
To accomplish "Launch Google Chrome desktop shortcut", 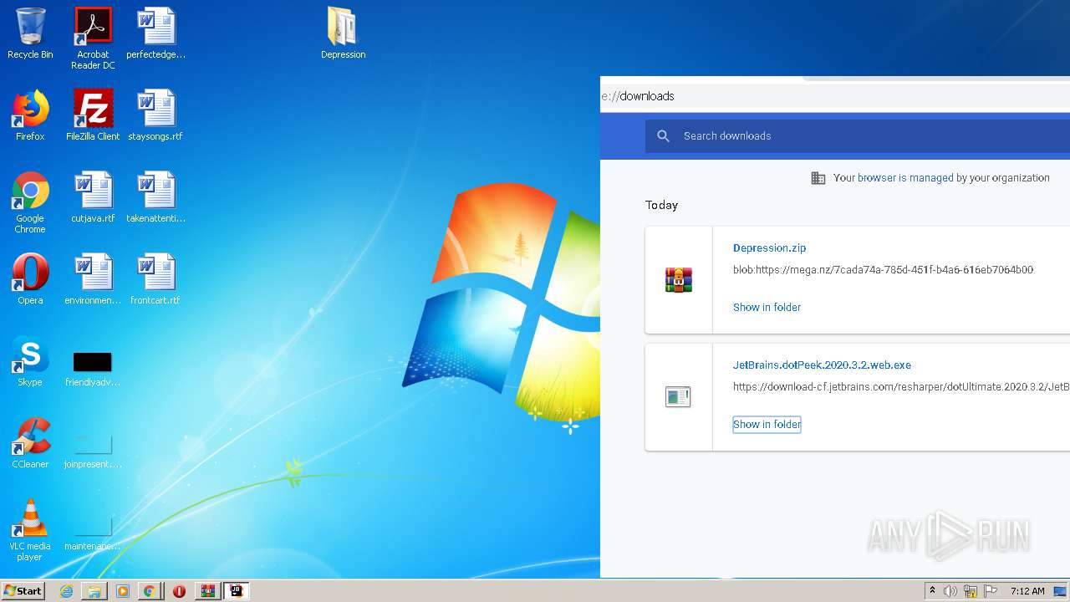I will 30,202.
